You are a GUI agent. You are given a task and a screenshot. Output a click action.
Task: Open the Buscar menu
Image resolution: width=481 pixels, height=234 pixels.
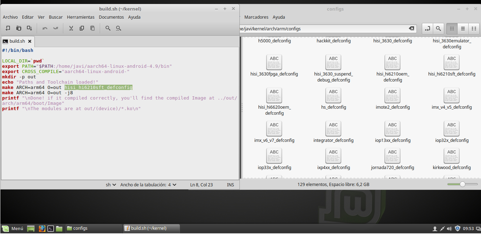point(56,17)
